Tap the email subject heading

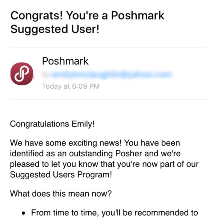pyautogui.click(x=87, y=22)
